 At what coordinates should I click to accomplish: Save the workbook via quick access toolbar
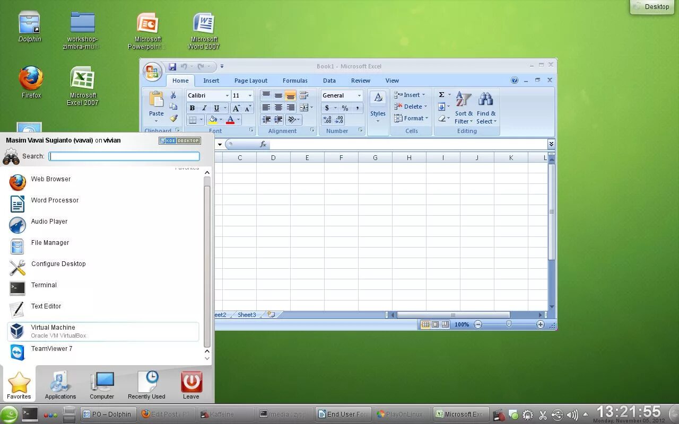point(172,66)
